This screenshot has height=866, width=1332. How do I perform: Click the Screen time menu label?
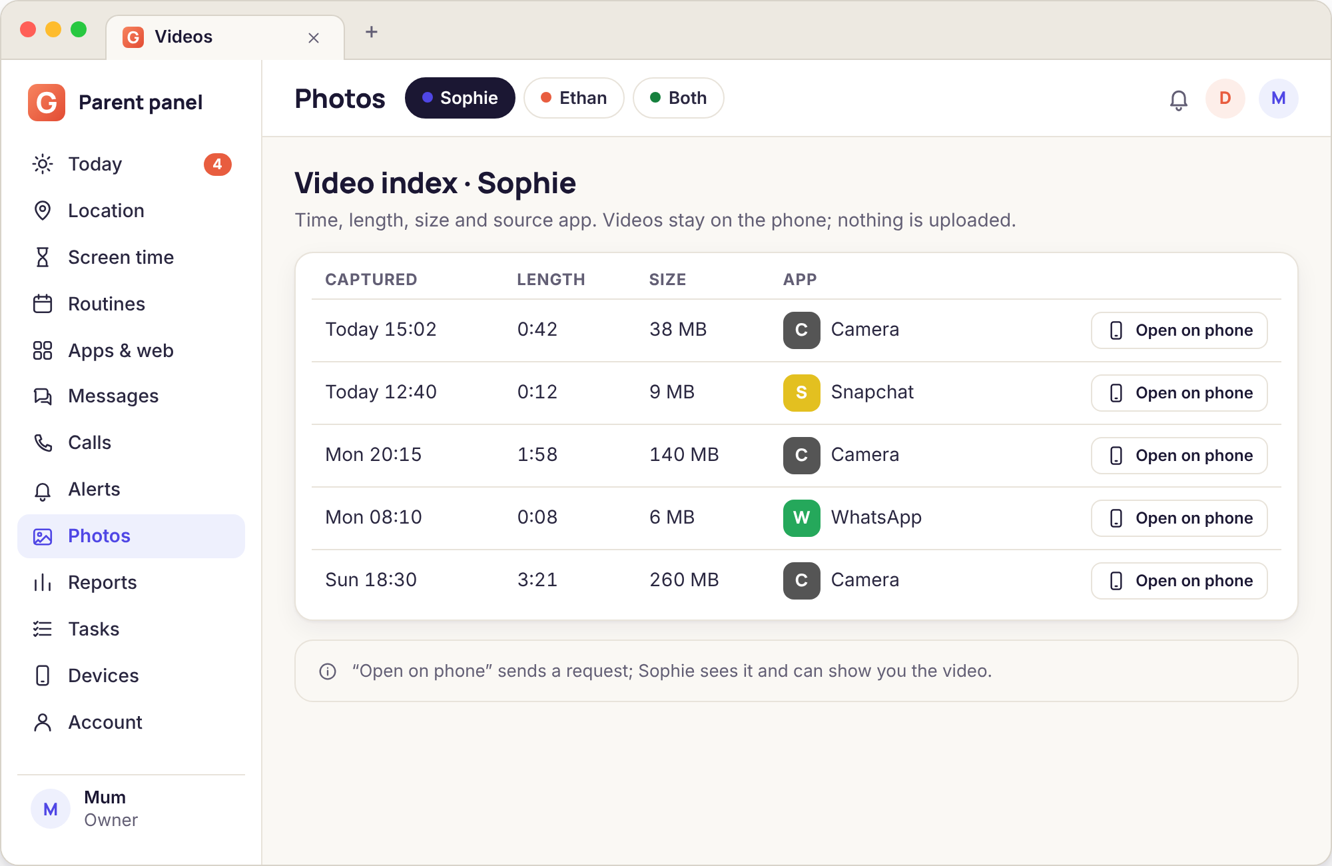point(121,257)
